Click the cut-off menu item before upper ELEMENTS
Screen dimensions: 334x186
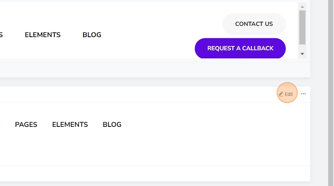coord(1,35)
